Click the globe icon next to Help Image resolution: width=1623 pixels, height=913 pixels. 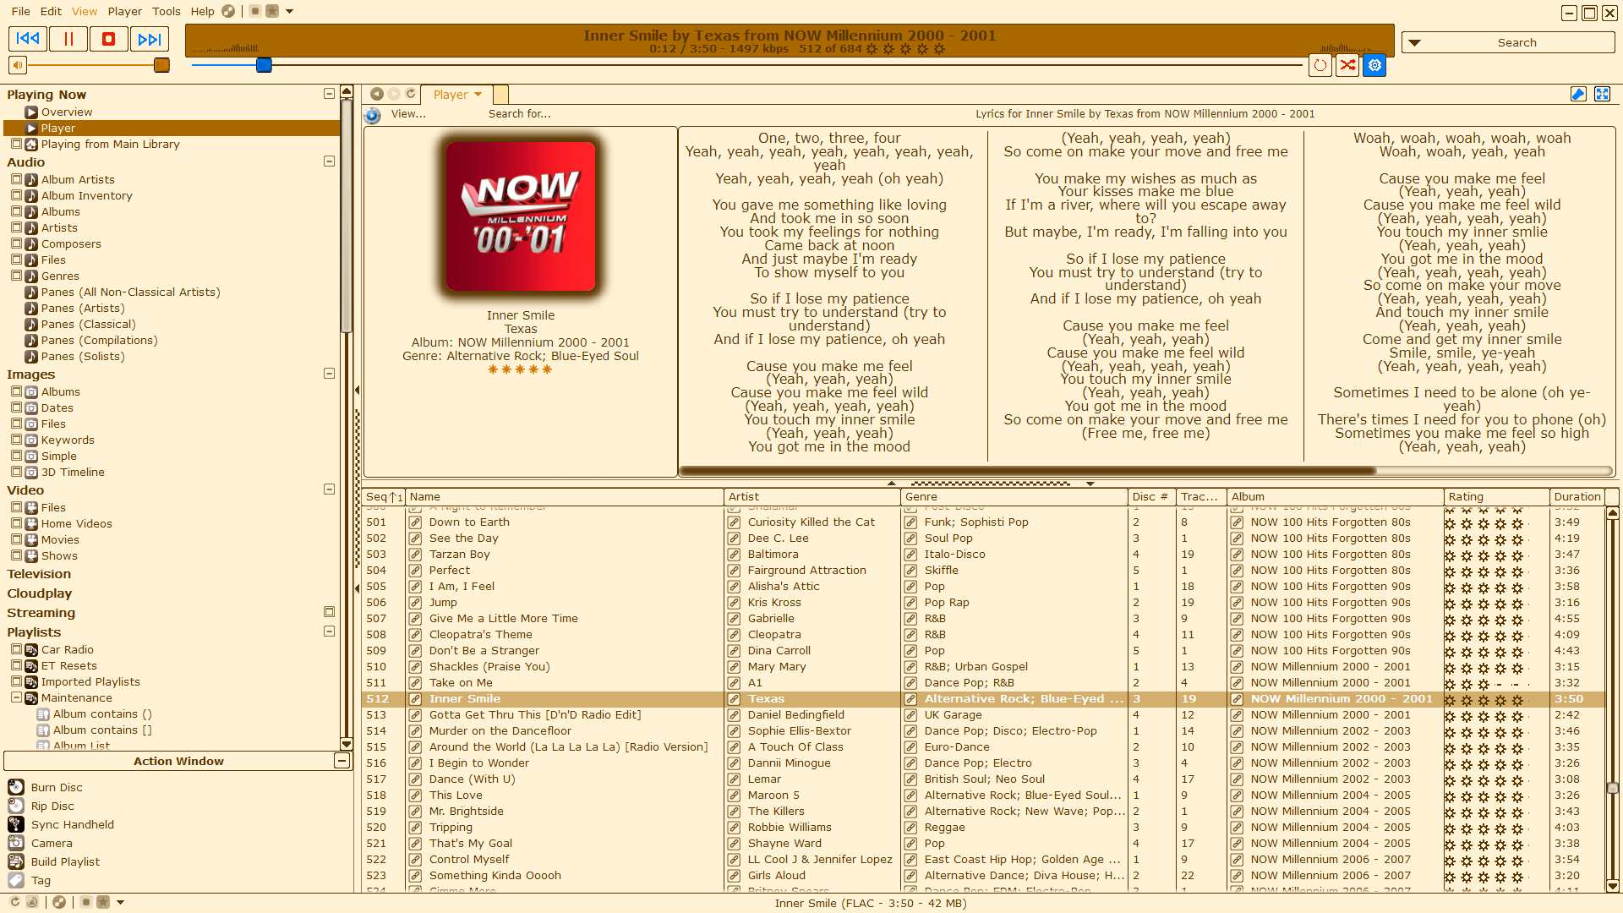point(228,11)
